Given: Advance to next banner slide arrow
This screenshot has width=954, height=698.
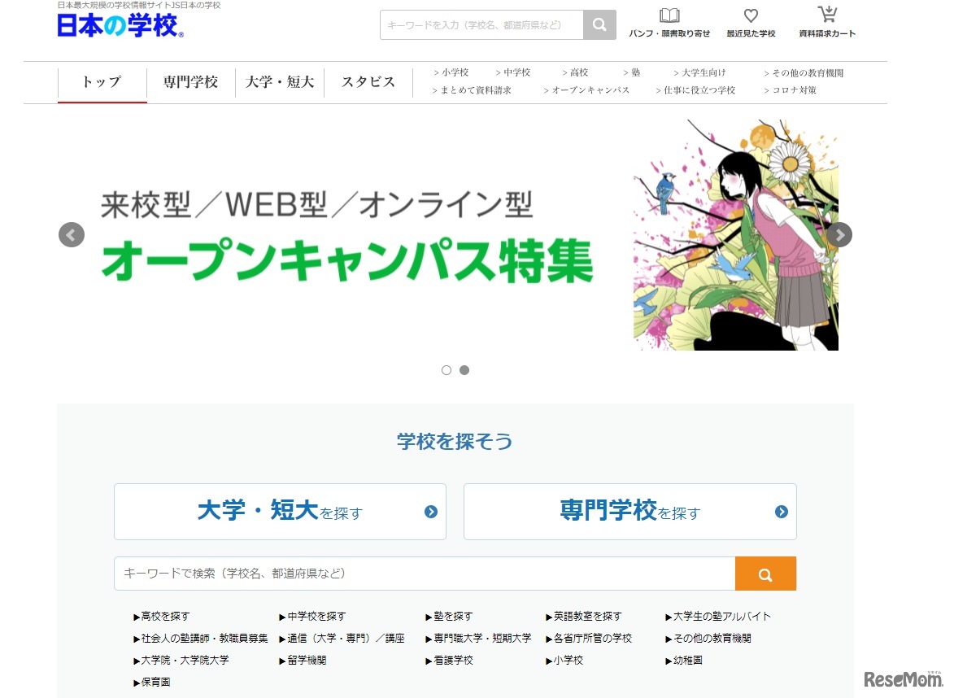Looking at the screenshot, I should click(839, 235).
